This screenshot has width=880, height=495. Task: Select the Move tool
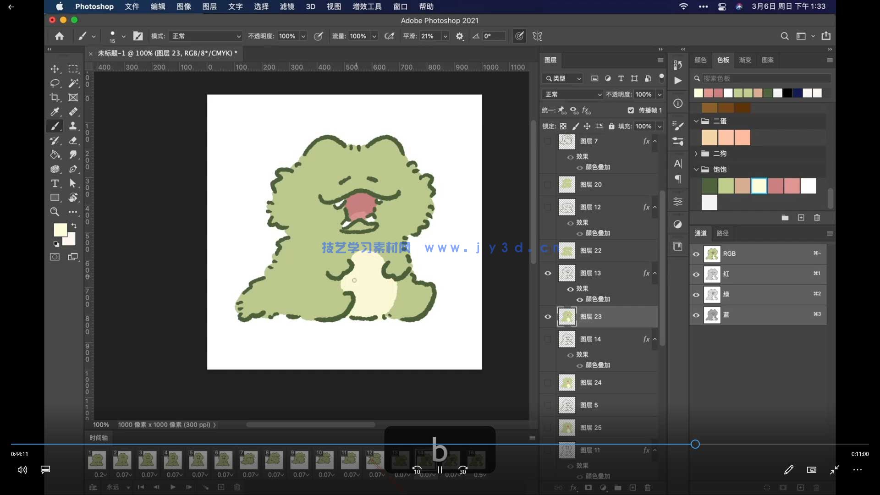coord(55,69)
